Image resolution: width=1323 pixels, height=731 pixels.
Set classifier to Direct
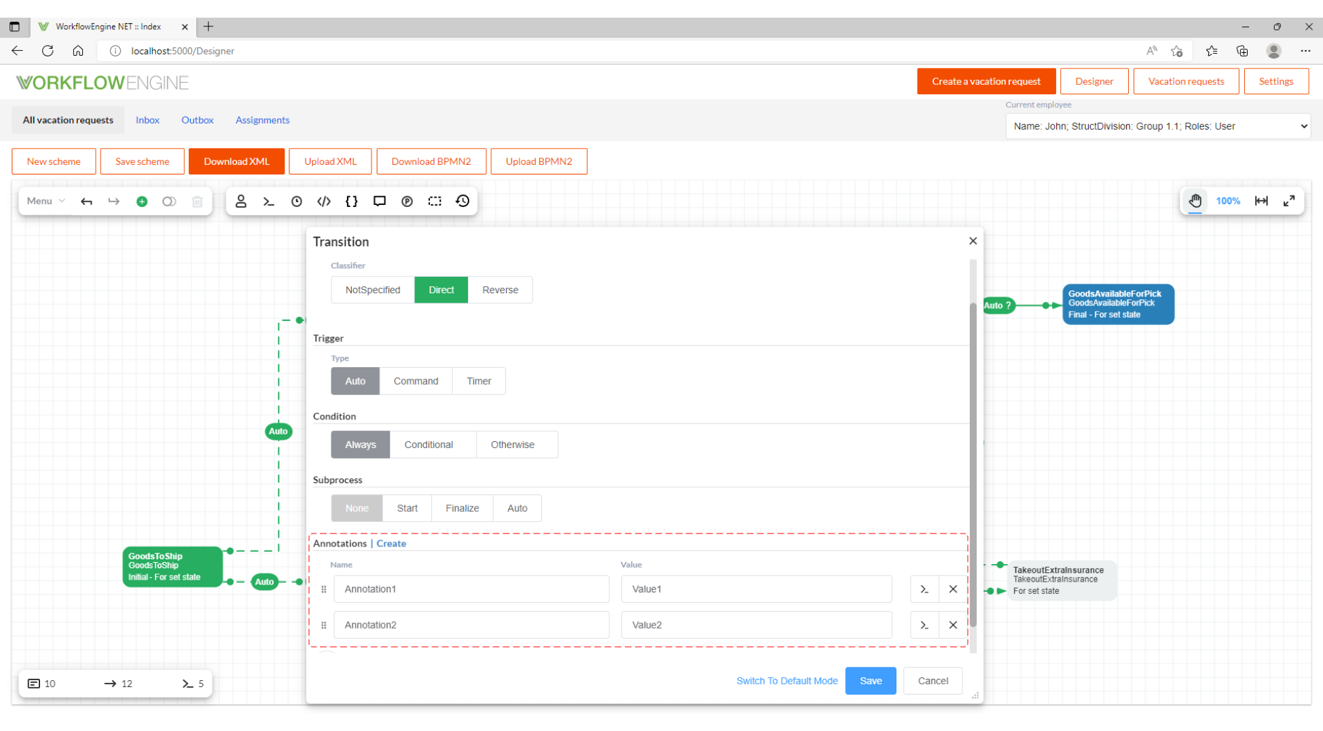pos(441,290)
